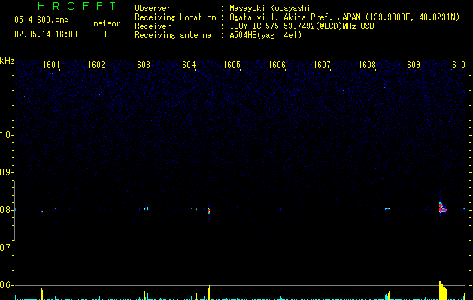Viewport: 473px width, 300px height.
Task: Click the large bright meteor echo between 1609 and 1610
Action: [x=442, y=208]
